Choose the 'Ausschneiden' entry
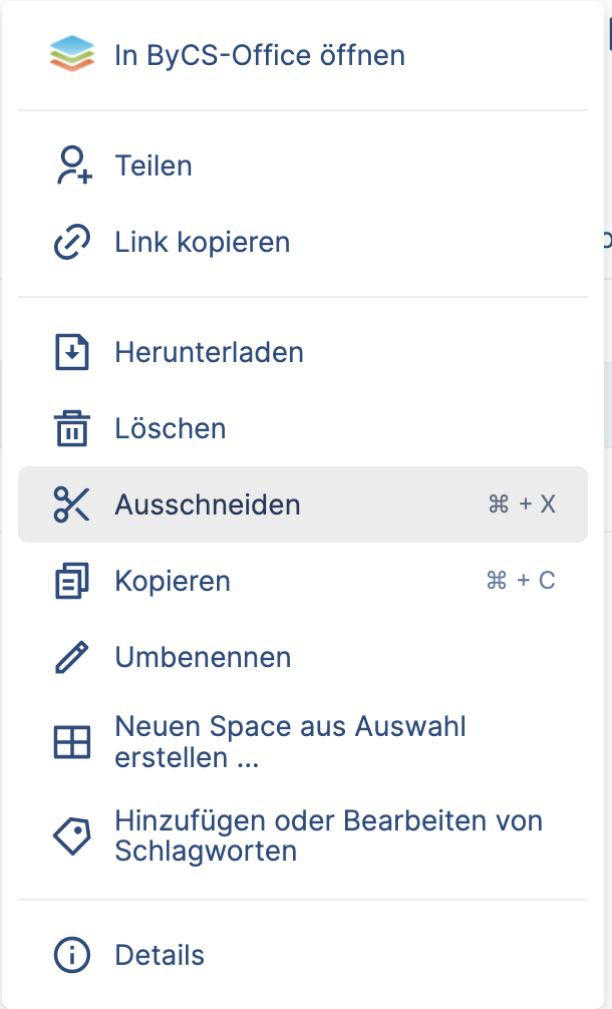 tap(208, 505)
